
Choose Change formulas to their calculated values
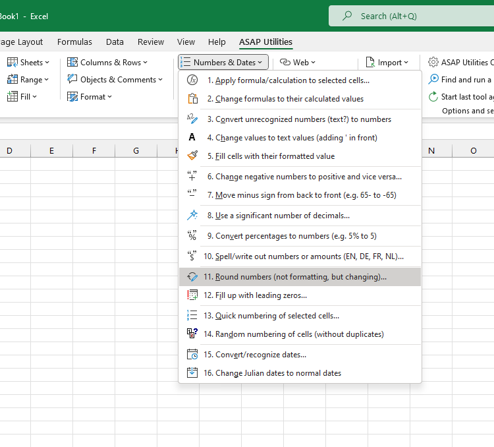[300, 99]
